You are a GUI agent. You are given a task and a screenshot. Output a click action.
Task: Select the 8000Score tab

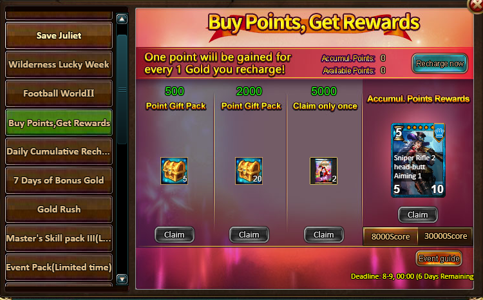pos(390,236)
